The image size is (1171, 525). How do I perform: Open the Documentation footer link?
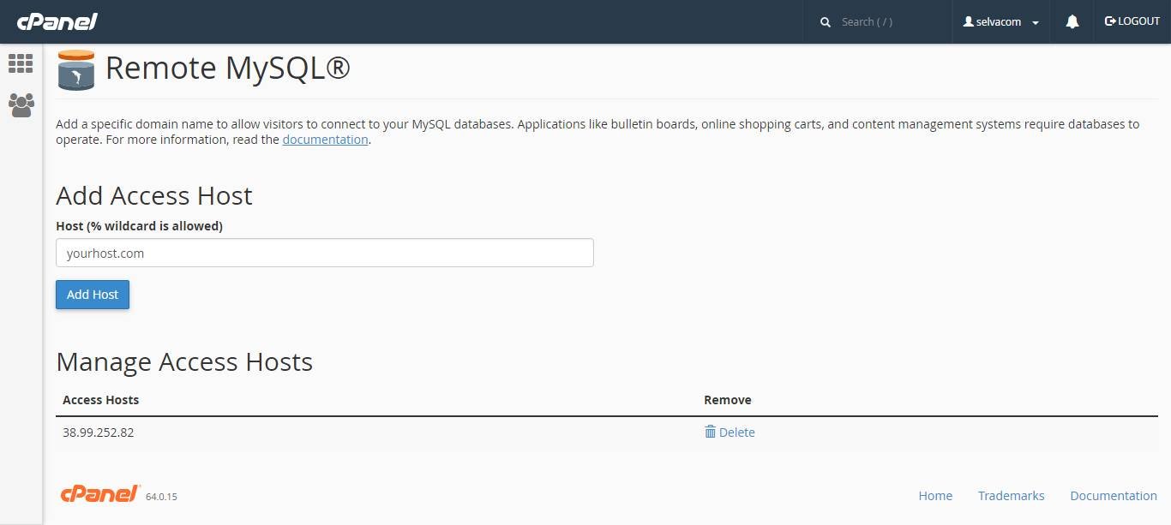pyautogui.click(x=1114, y=496)
